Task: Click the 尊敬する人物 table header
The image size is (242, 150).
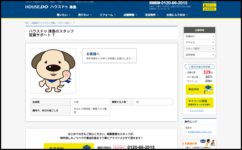Action: 121,102
